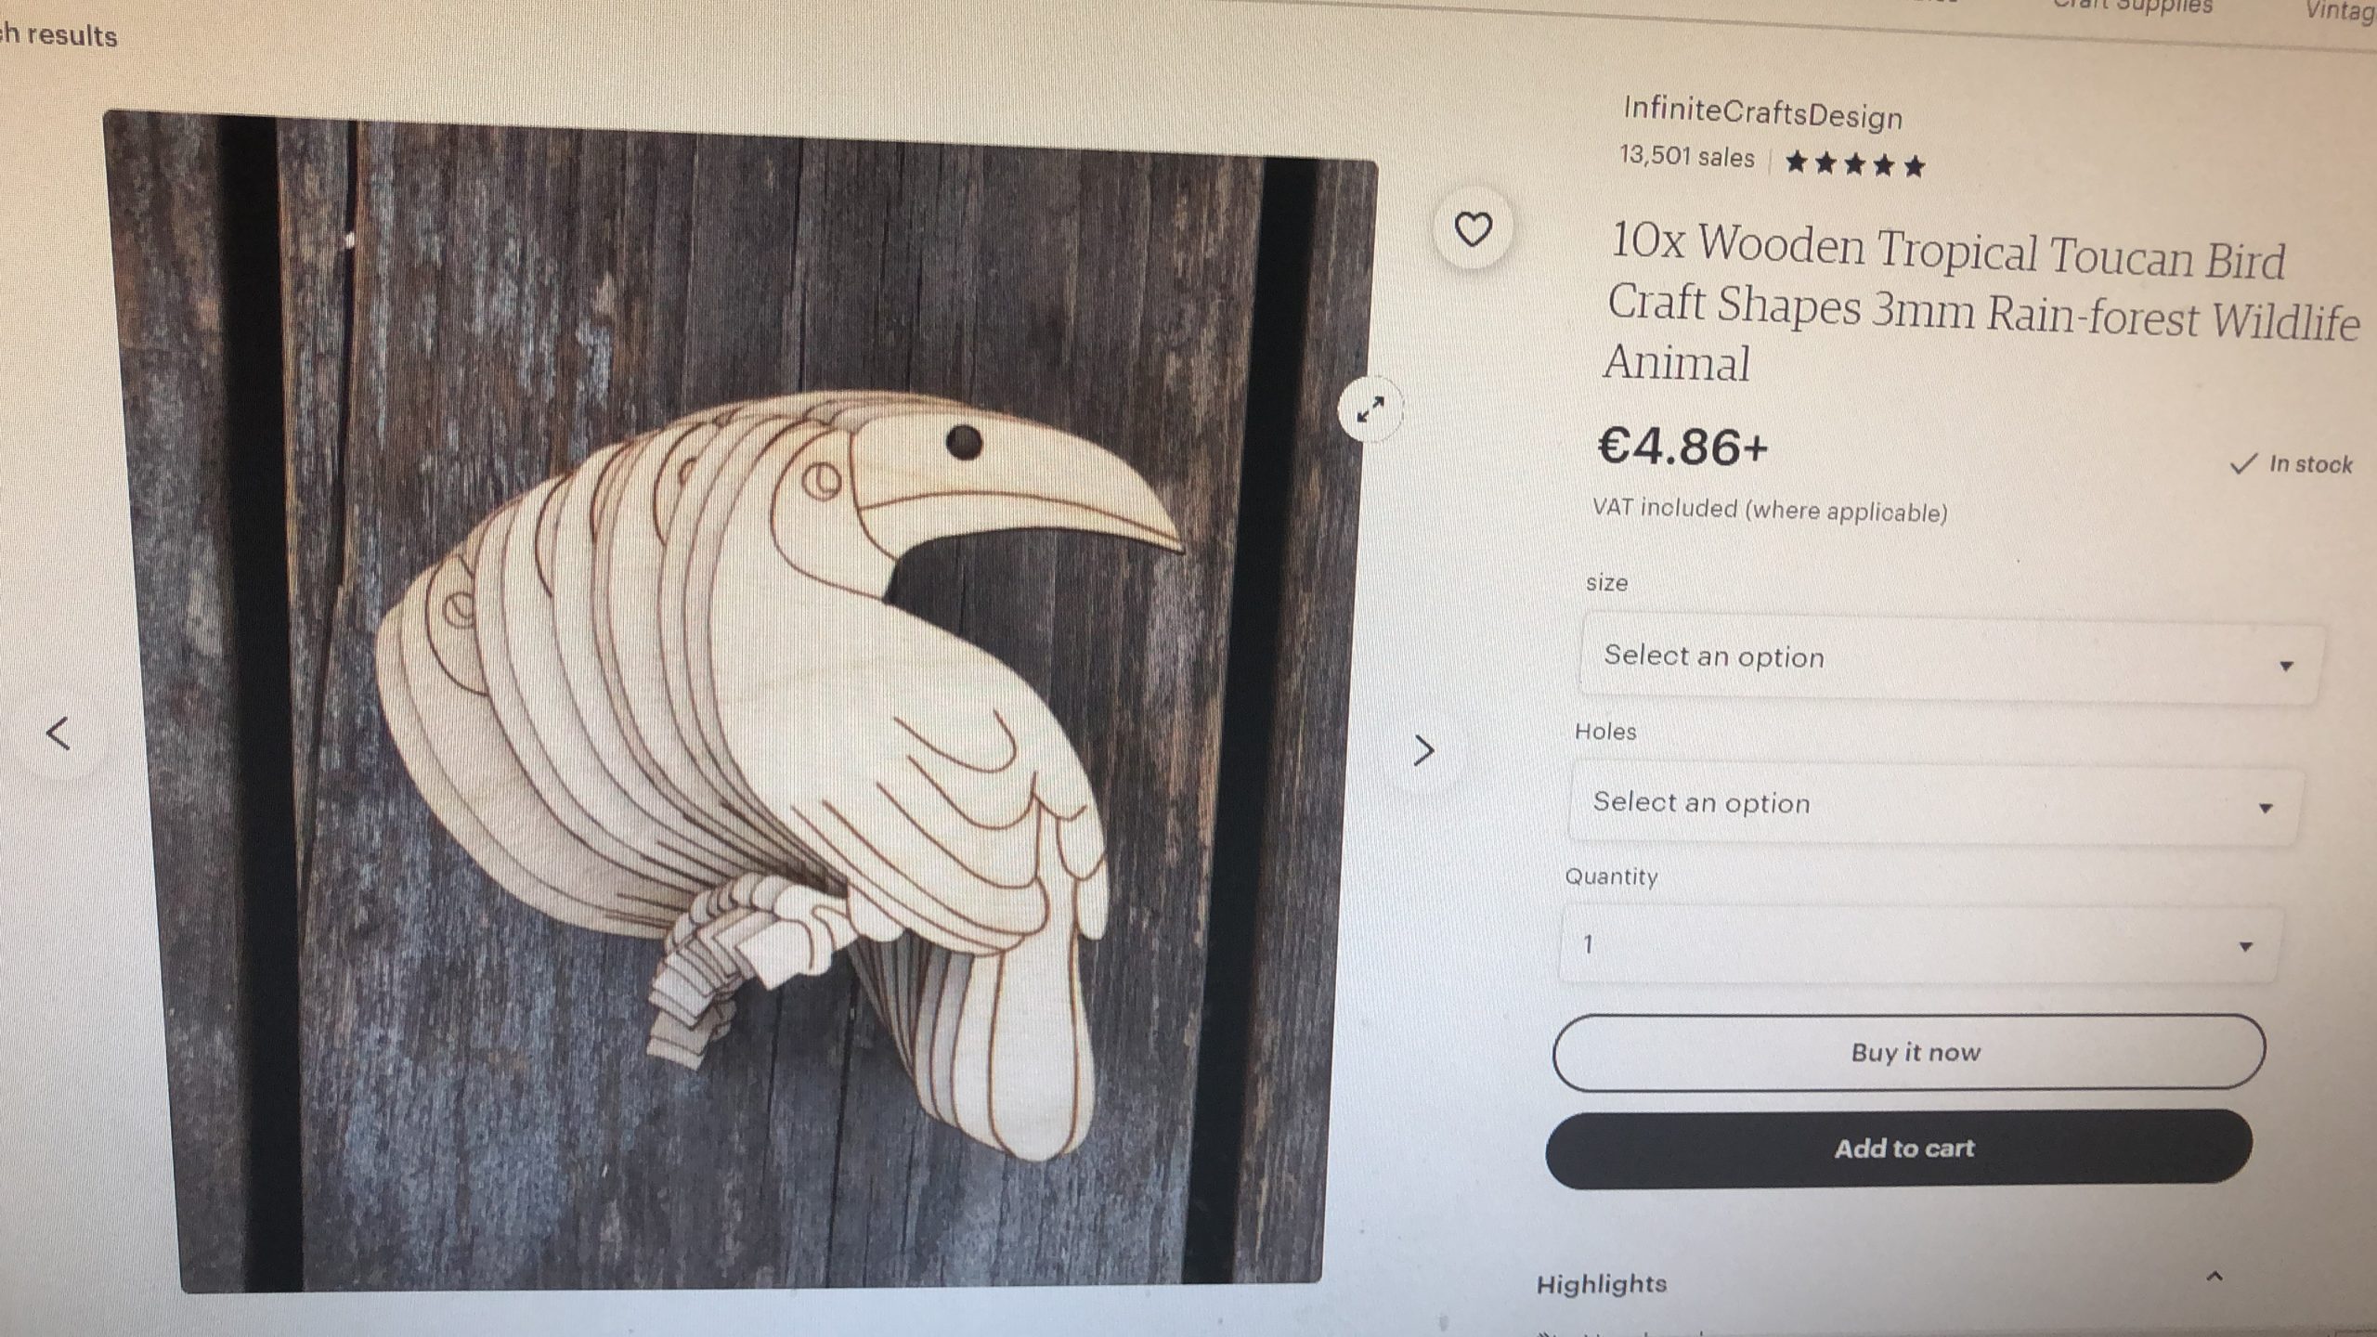Open the Quantity dropdown showing 1
Viewport: 2377px width, 1337px height.
(x=1920, y=945)
